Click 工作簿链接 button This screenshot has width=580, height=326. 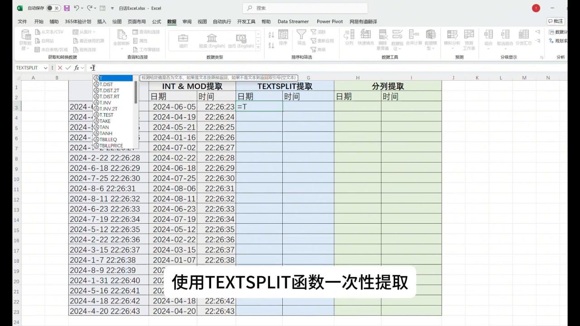point(146,49)
